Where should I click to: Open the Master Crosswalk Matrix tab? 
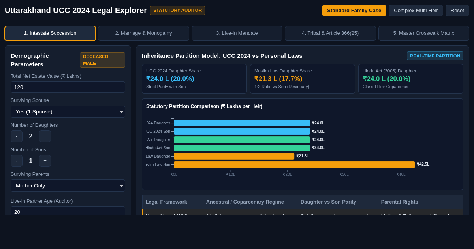pos(424,33)
